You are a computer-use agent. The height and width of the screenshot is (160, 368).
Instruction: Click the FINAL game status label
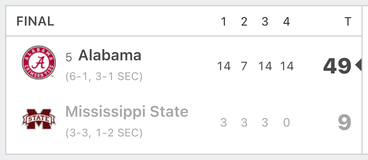click(x=35, y=22)
